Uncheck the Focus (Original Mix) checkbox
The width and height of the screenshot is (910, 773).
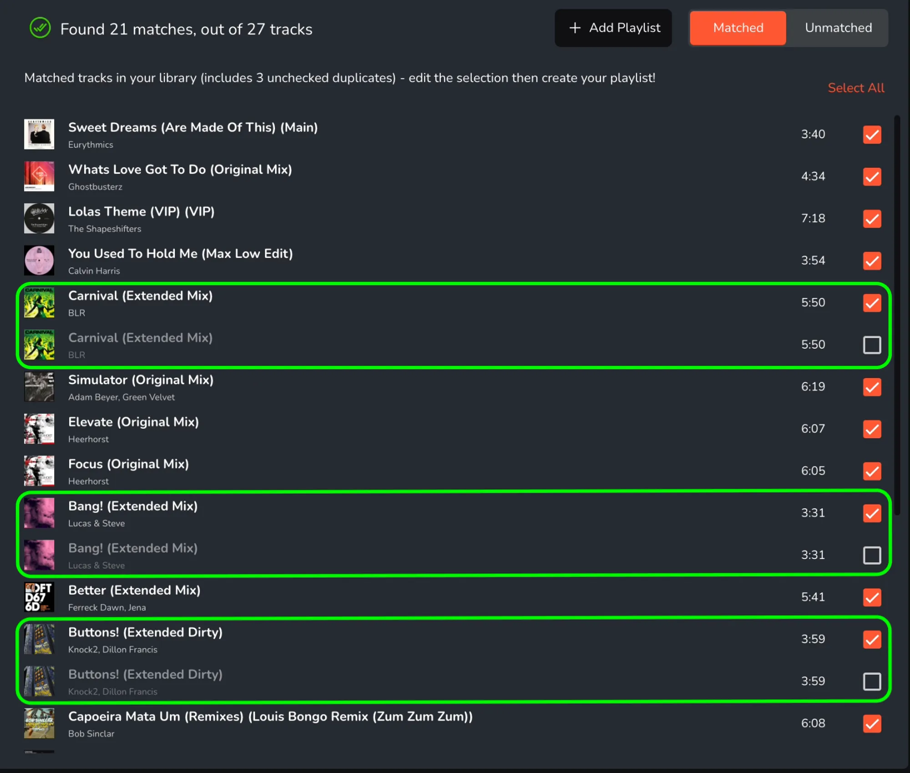pos(872,471)
